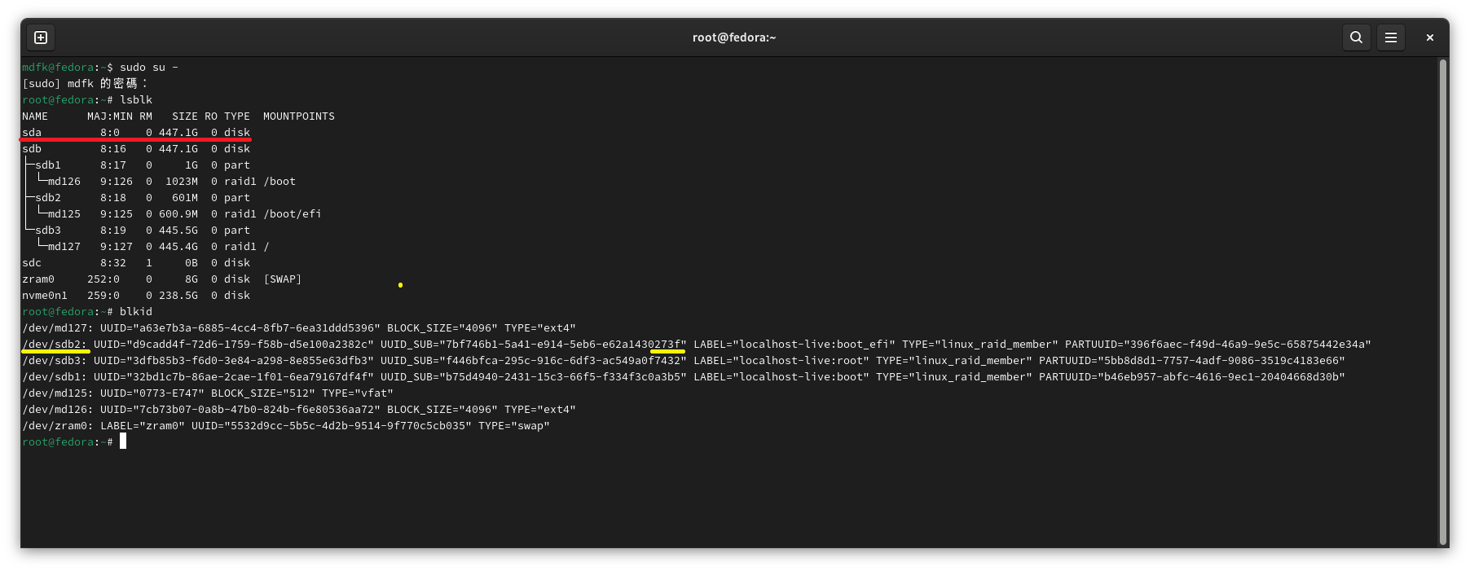Click the md127 raid entry in lsblk
The height and width of the screenshot is (571, 1470).
coord(64,247)
